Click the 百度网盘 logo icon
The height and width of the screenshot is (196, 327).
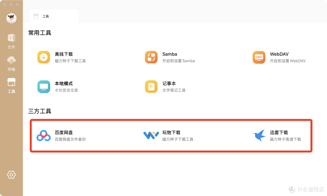(x=44, y=136)
